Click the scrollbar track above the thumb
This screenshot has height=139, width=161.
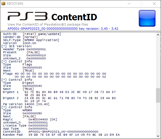[x=158, y=62]
